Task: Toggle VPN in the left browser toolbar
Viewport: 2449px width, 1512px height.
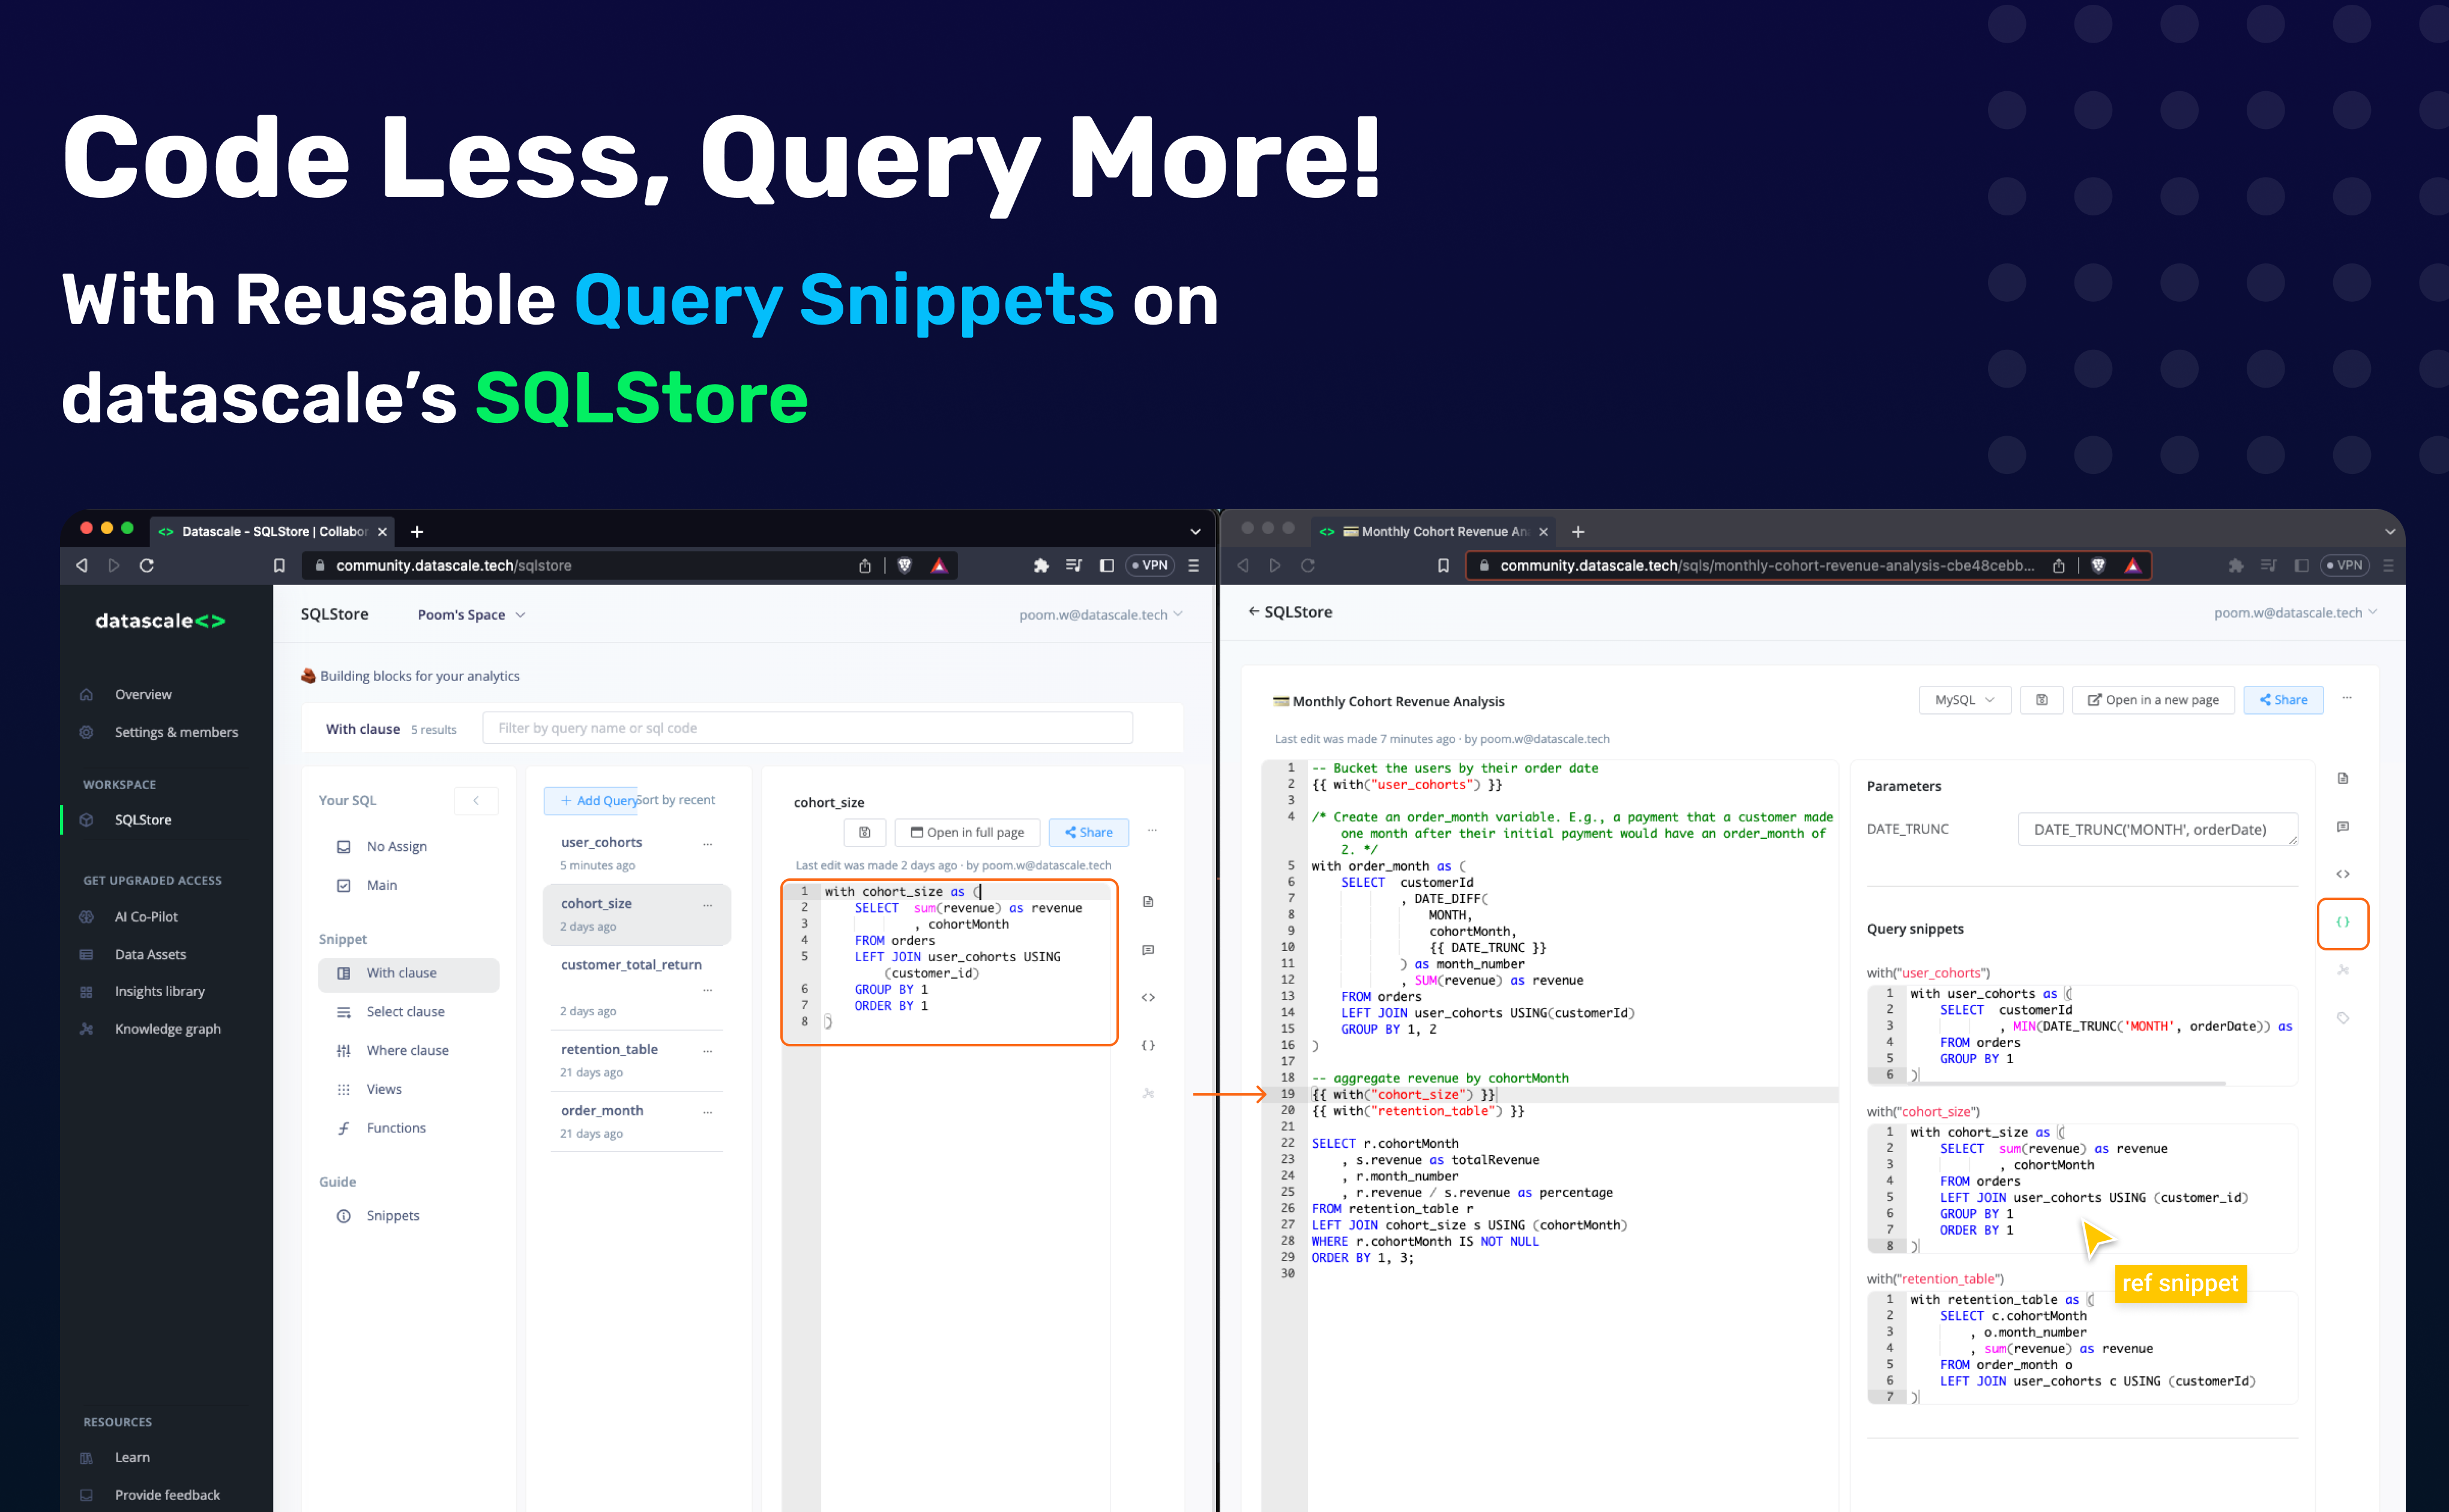Action: (x=1149, y=565)
